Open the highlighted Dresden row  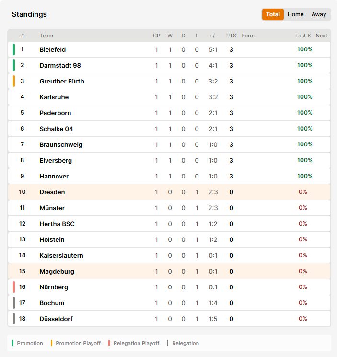169,192
